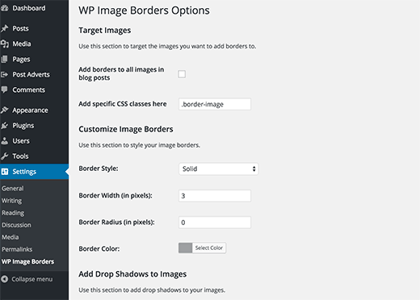This screenshot has width=420, height=300.
Task: Open Discussion settings submenu link
Action: tap(16, 225)
